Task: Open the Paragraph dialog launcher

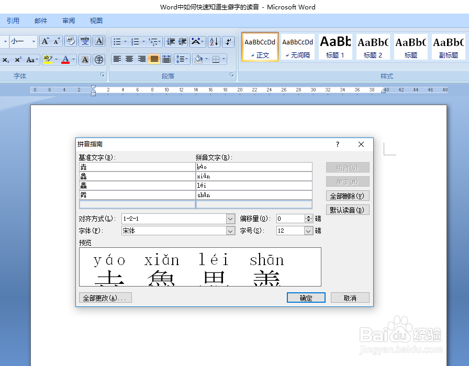Action: 232,75
